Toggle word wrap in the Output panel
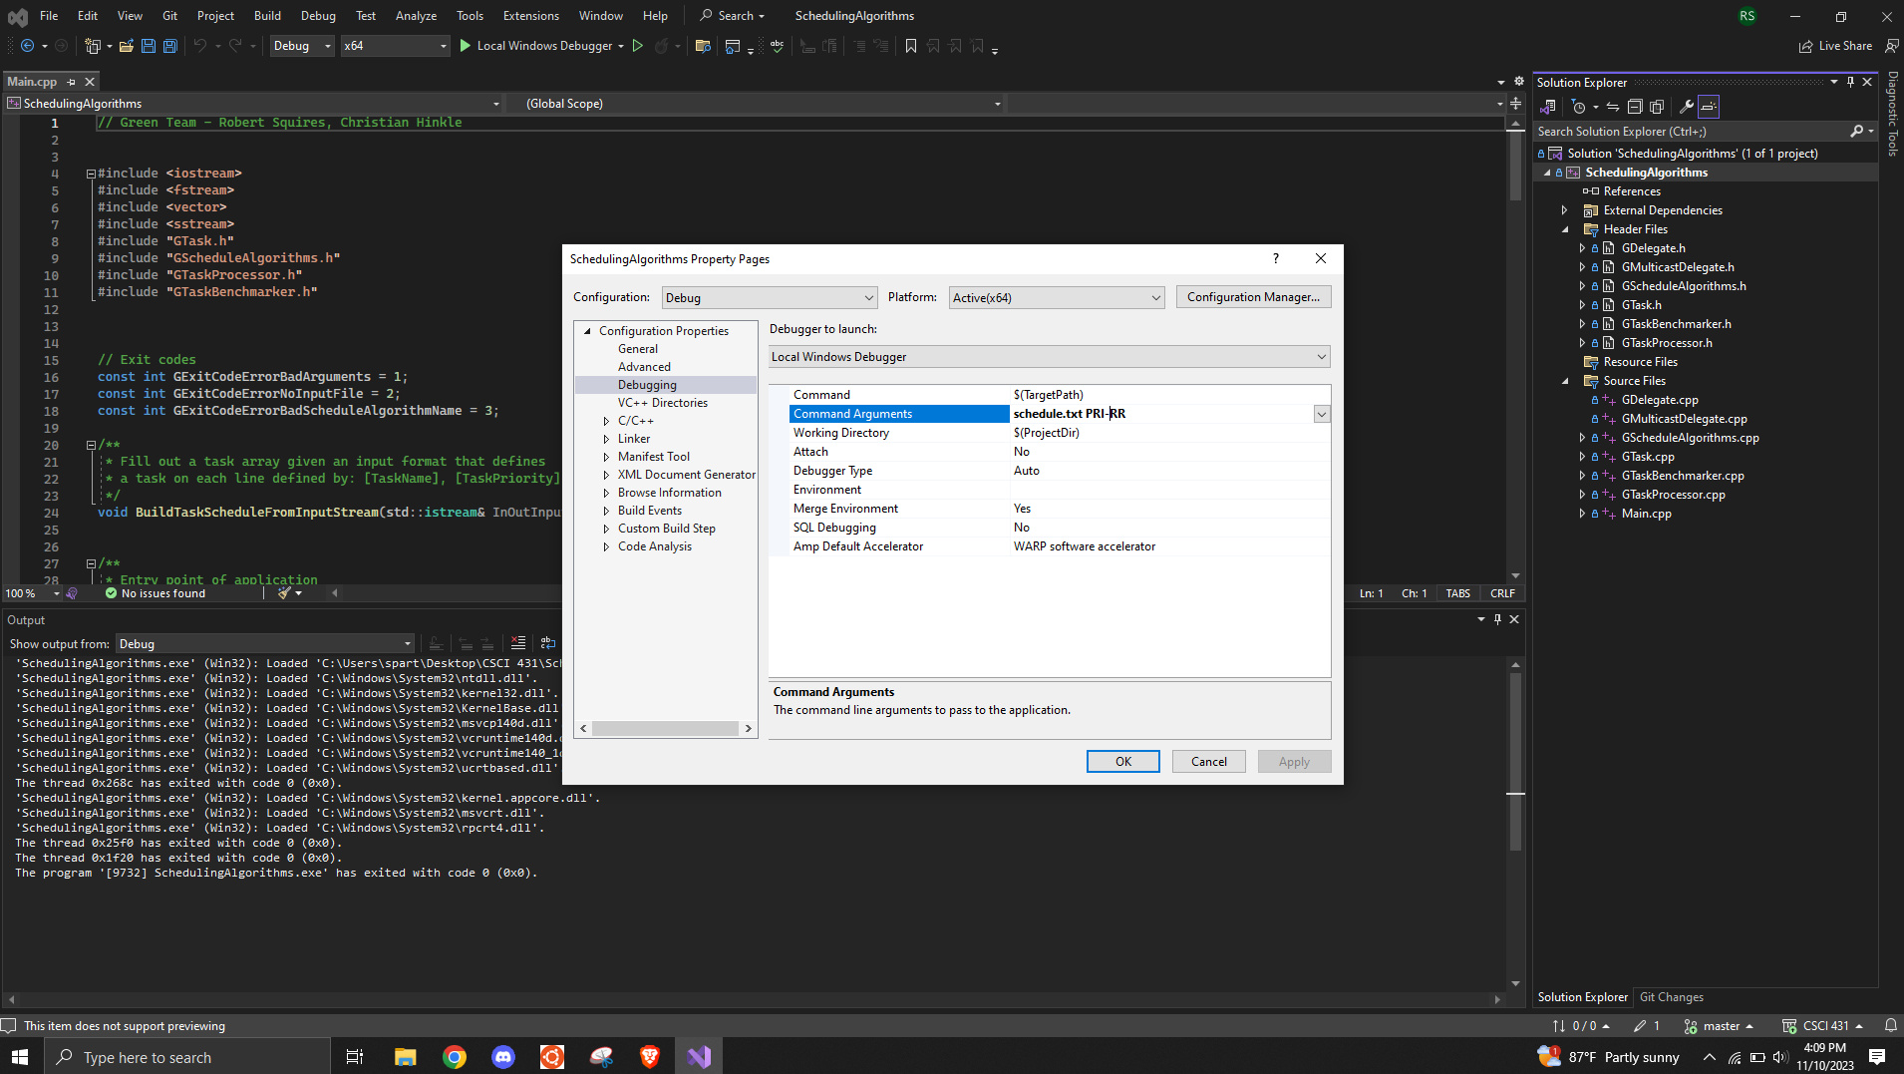 tap(548, 643)
